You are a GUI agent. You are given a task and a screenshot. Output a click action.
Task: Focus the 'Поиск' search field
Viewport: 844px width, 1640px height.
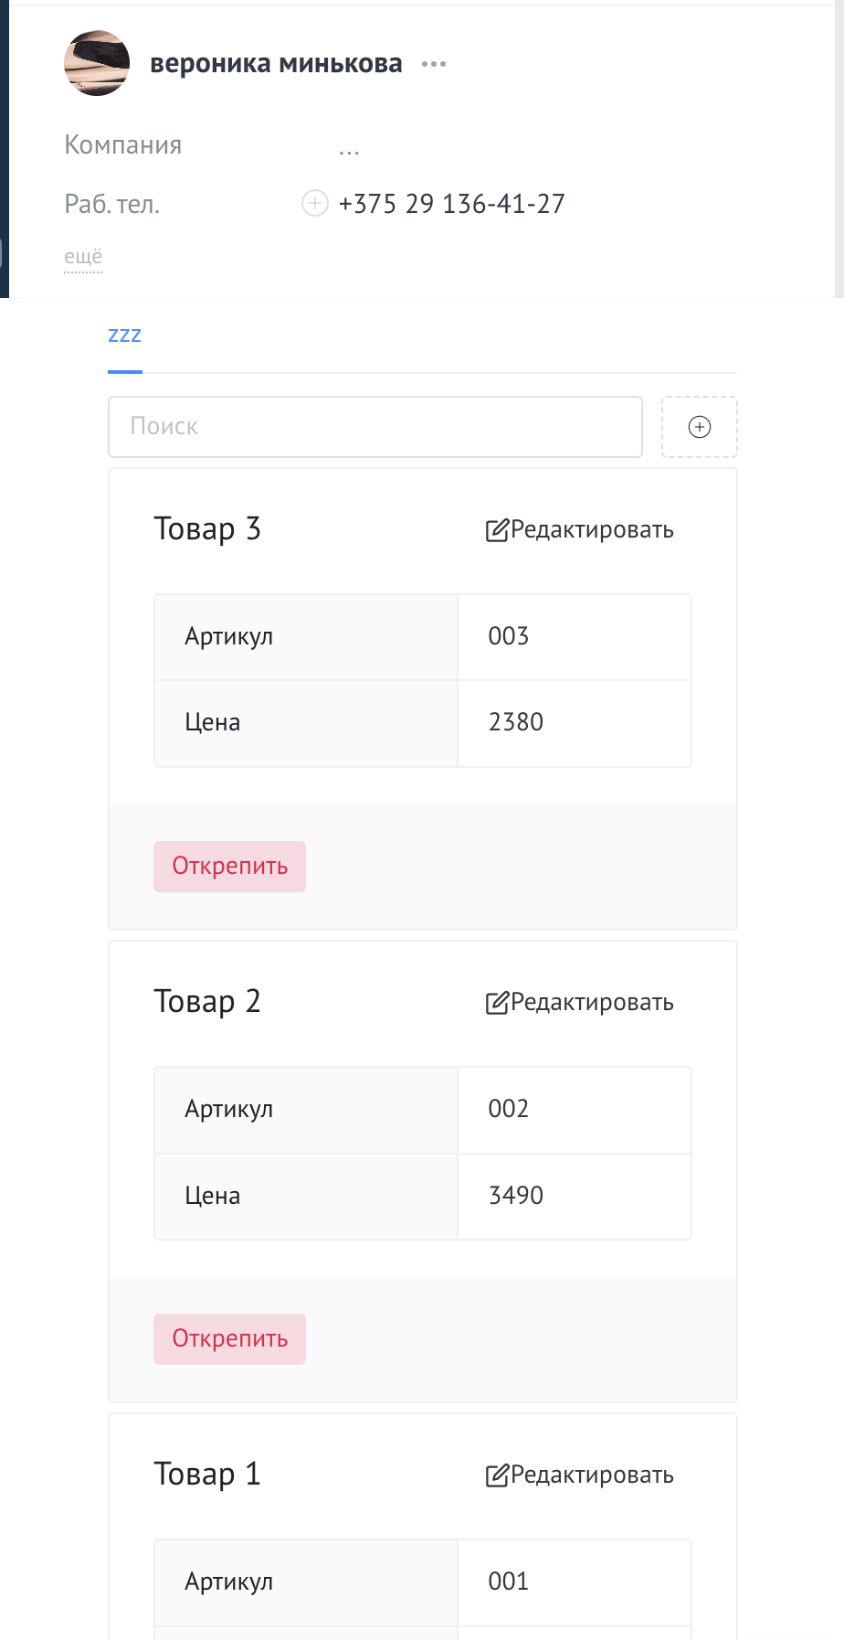pos(375,427)
